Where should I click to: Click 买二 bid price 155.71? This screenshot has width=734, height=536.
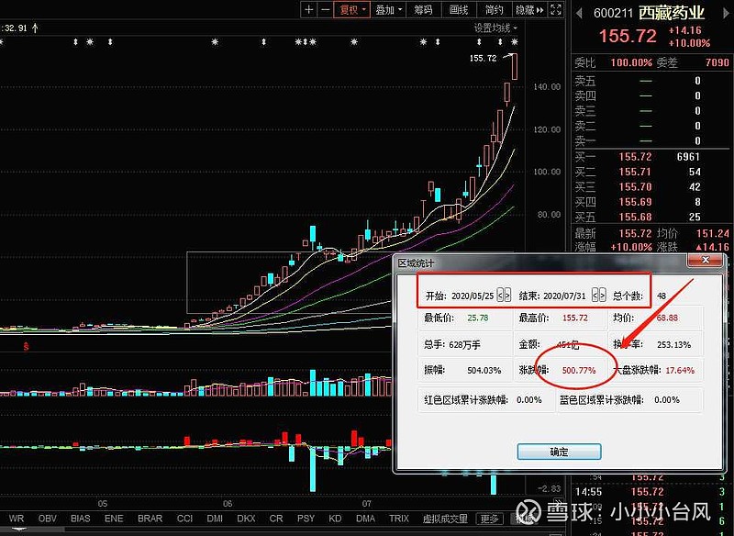(635, 172)
